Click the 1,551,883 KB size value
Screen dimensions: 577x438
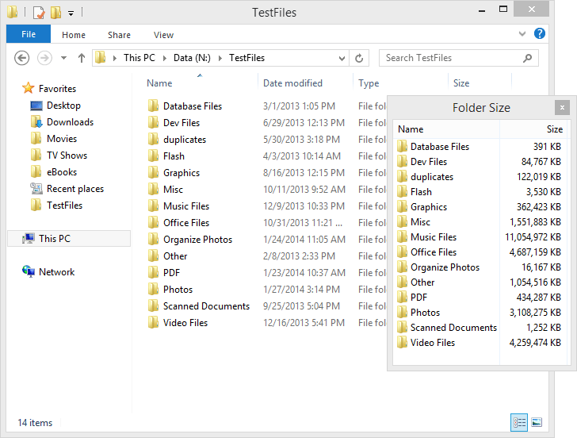click(535, 221)
